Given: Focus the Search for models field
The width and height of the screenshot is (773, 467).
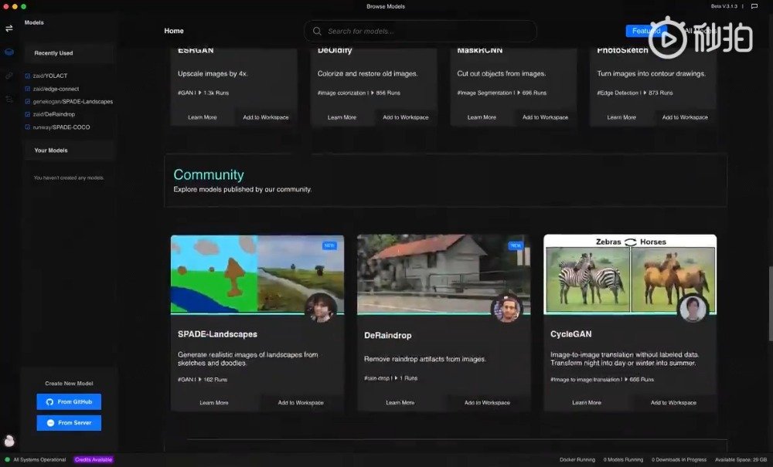Looking at the screenshot, I should click(421, 32).
